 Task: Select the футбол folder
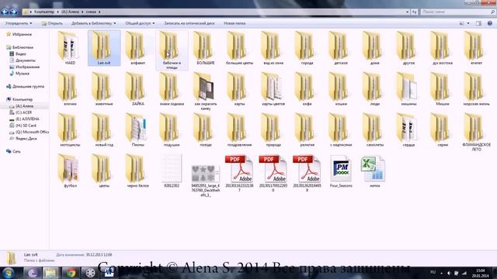click(70, 170)
